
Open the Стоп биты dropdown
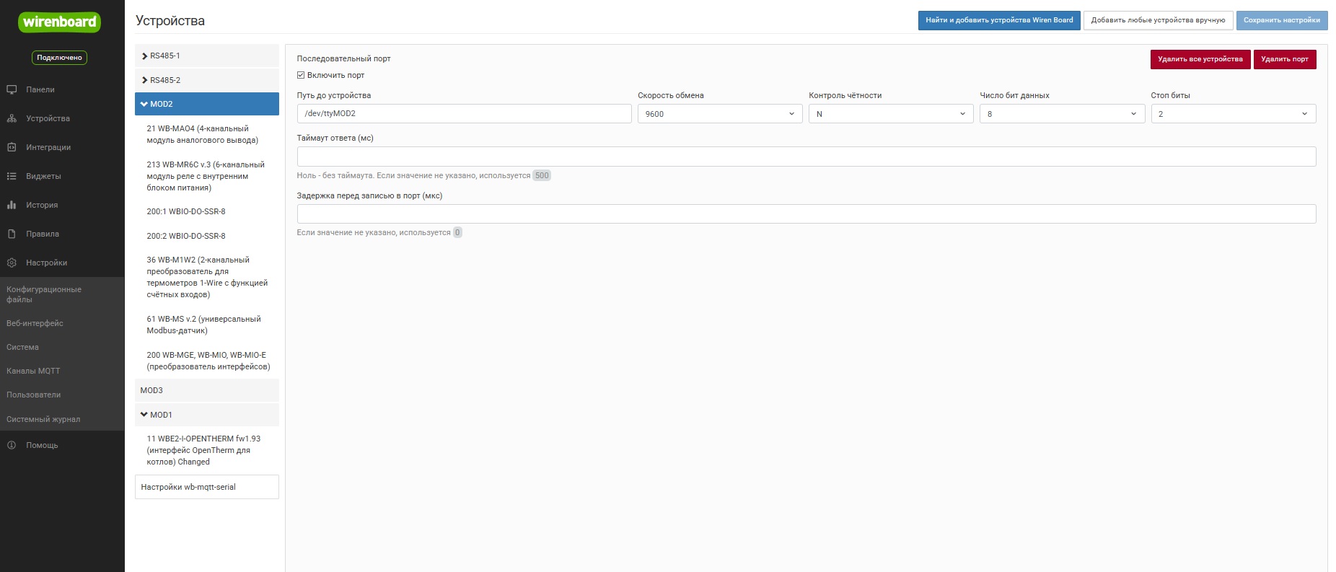point(1234,114)
